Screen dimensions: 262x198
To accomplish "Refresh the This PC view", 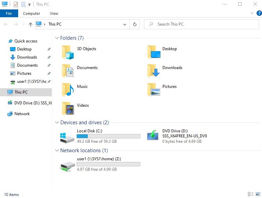I will (135, 25).
